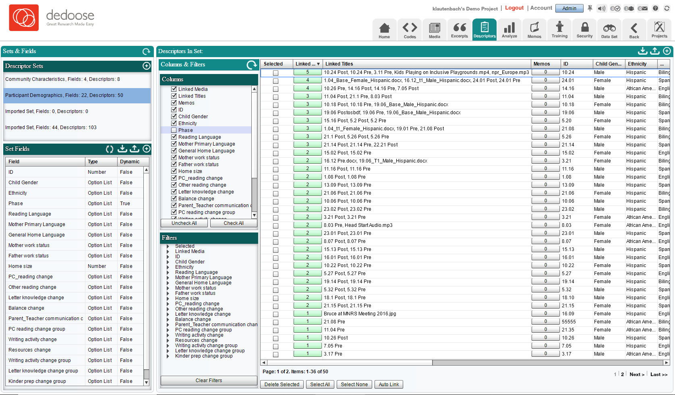Open the mail messages counter
Viewport: 675px width, 395px height.
tap(643, 8)
